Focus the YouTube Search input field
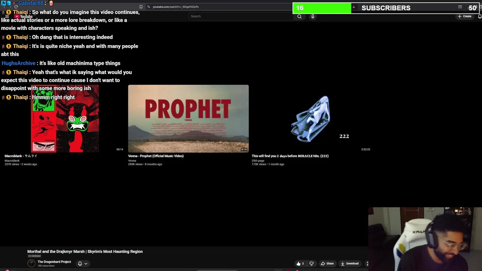This screenshot has width=482, height=271. (x=241, y=16)
